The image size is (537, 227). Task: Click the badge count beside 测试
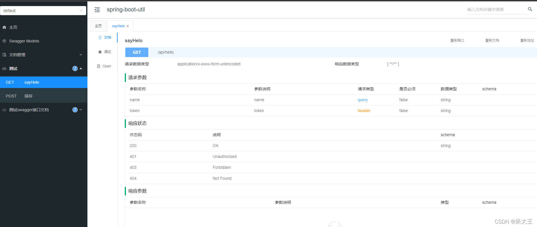(75, 69)
